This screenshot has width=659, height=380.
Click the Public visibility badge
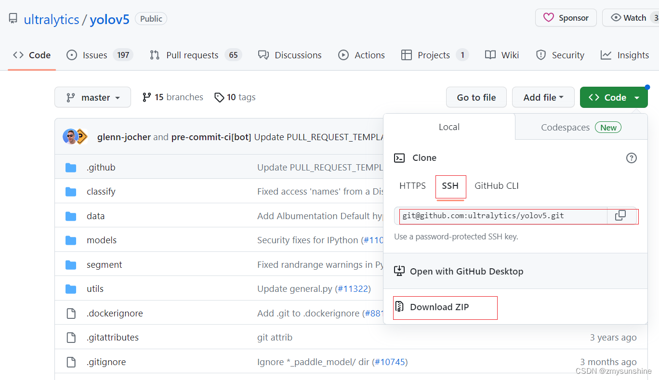(151, 19)
